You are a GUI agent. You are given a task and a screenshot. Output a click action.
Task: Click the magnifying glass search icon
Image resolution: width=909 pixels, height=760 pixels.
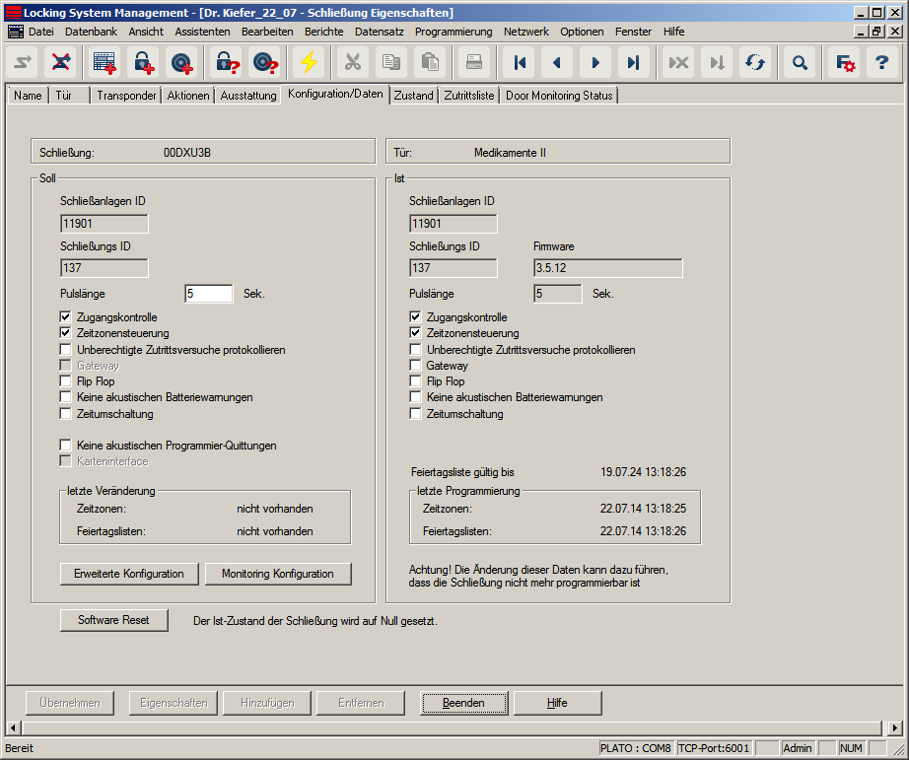click(800, 62)
